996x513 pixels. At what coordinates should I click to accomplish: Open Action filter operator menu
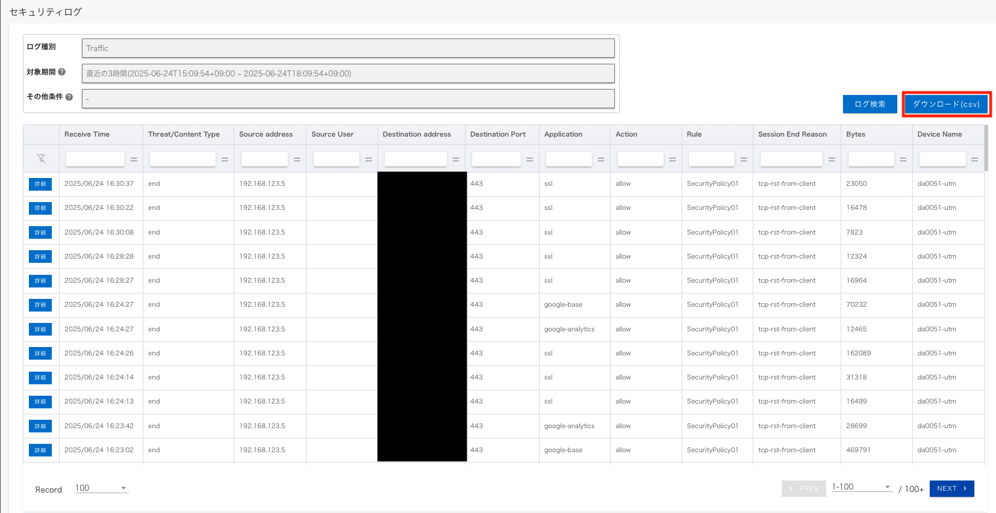pos(673,159)
